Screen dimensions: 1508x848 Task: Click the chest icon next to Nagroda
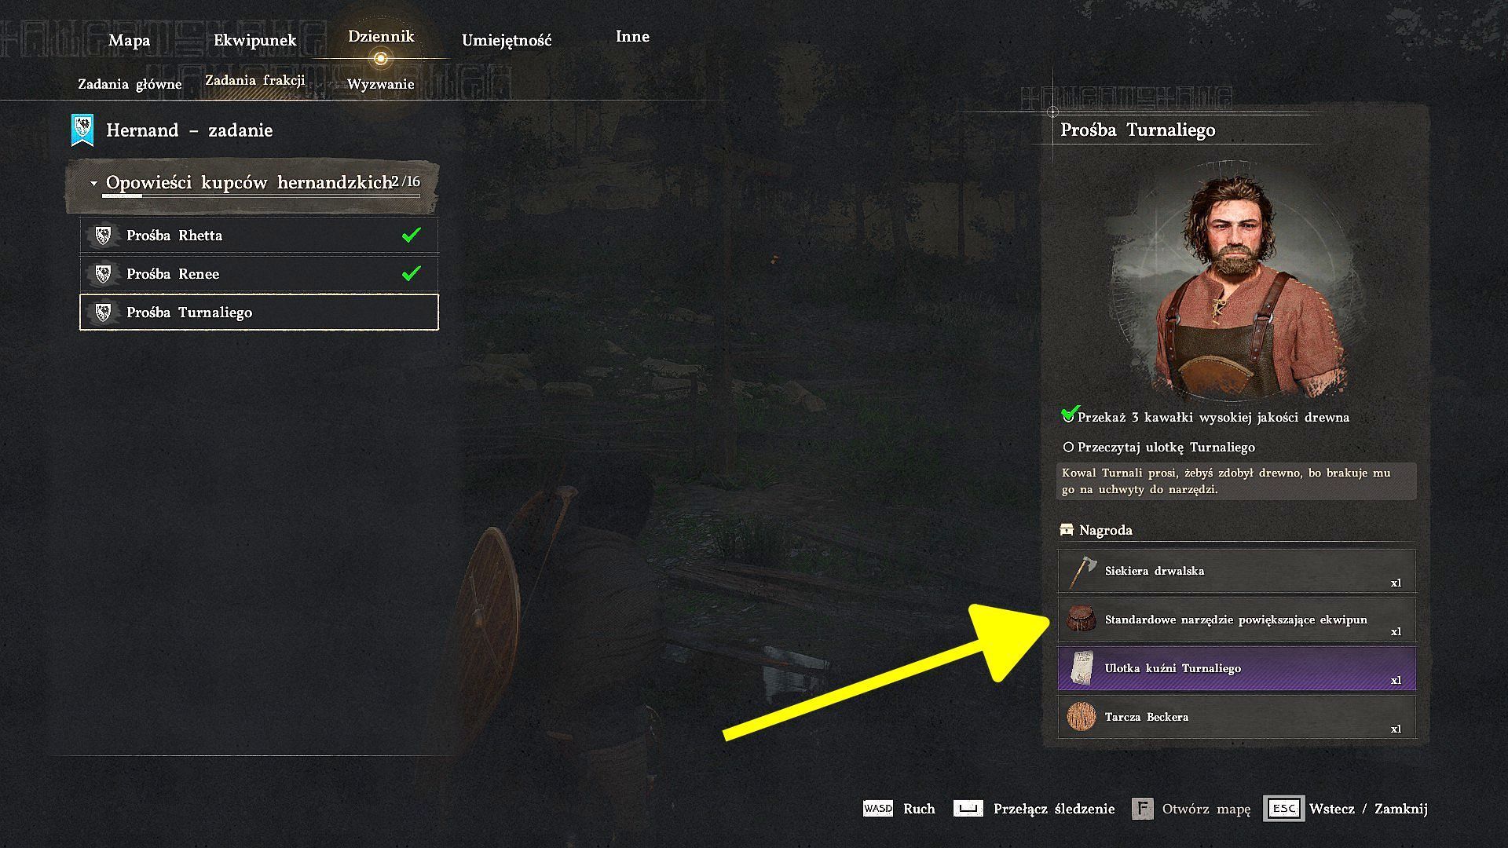(1066, 530)
